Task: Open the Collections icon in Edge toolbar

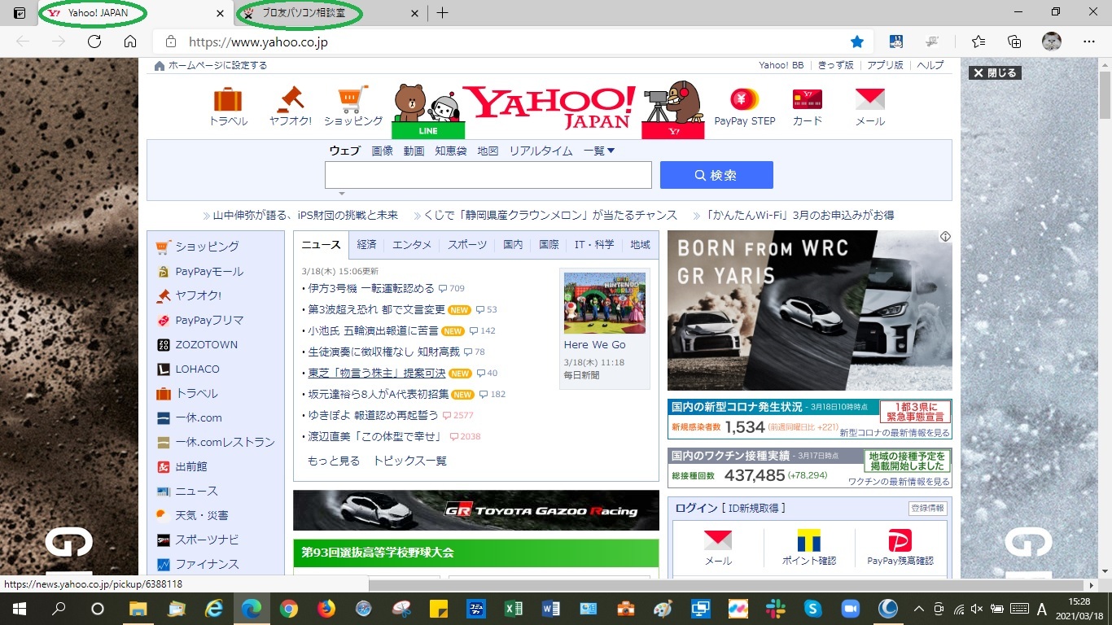Action: point(1014,42)
